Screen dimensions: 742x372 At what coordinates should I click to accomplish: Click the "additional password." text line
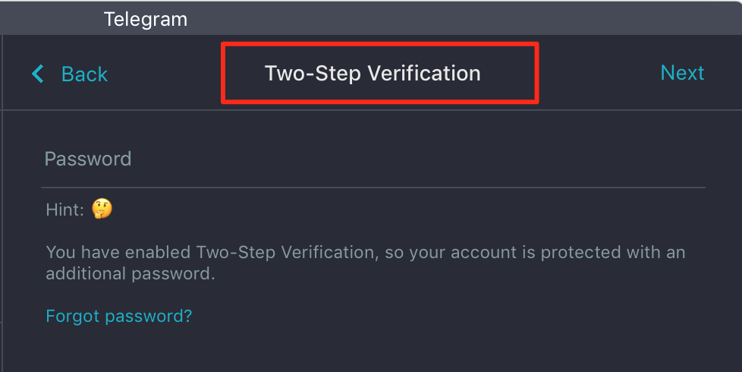130,274
